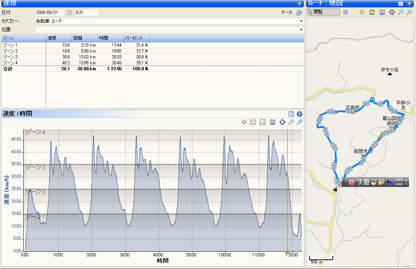The height and width of the screenshot is (269, 416).
Task: Toggle zone bands icon in chart toolbar
Action: click(253, 122)
